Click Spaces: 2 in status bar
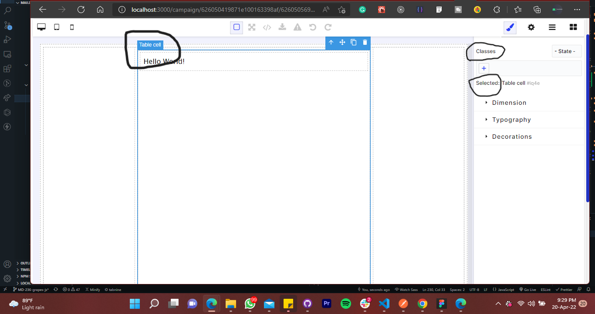The width and height of the screenshot is (595, 314). tap(457, 289)
